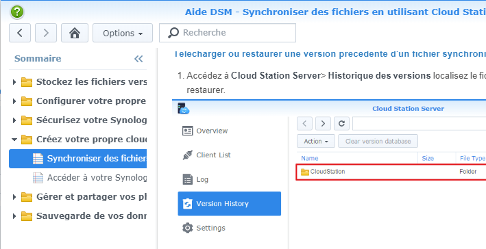Click the Sauvegarde de vos données folder icon
This screenshot has width=486, height=249.
[x=27, y=216]
